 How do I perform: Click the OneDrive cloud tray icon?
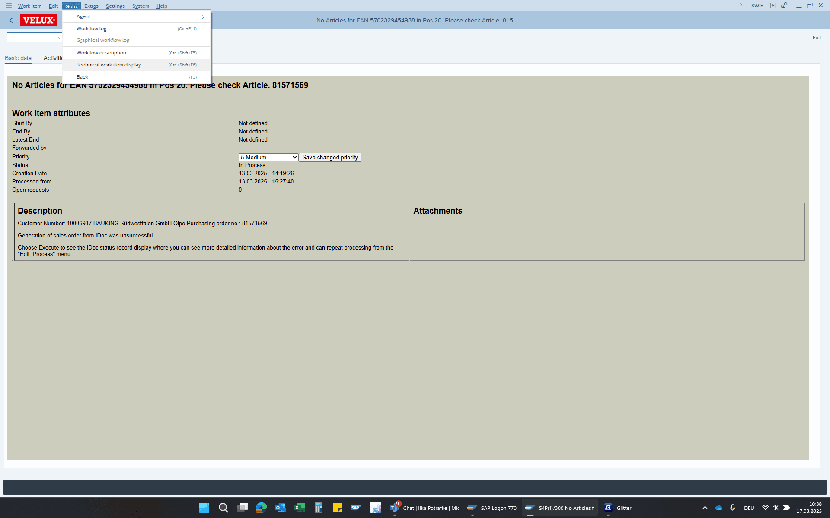click(x=719, y=508)
